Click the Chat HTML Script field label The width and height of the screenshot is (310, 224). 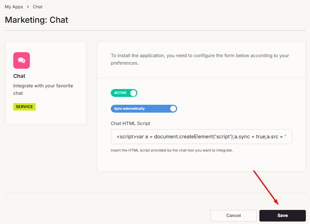click(130, 123)
